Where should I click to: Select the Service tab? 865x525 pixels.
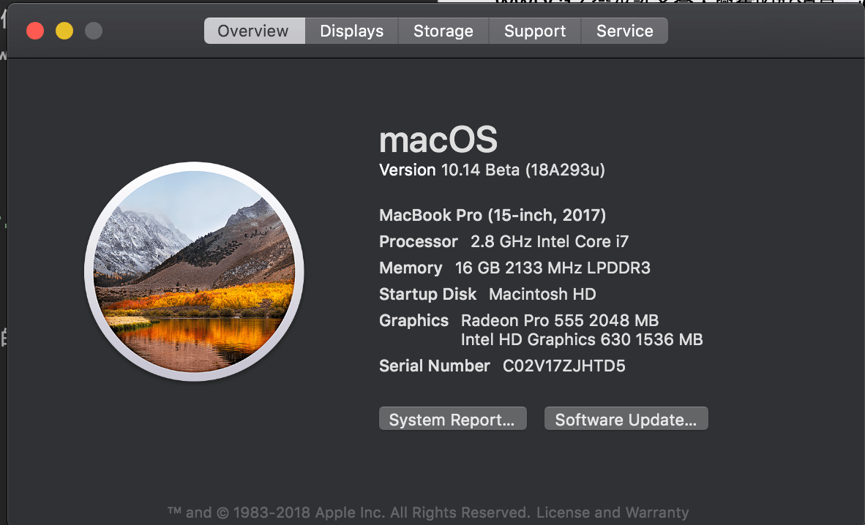(x=624, y=31)
